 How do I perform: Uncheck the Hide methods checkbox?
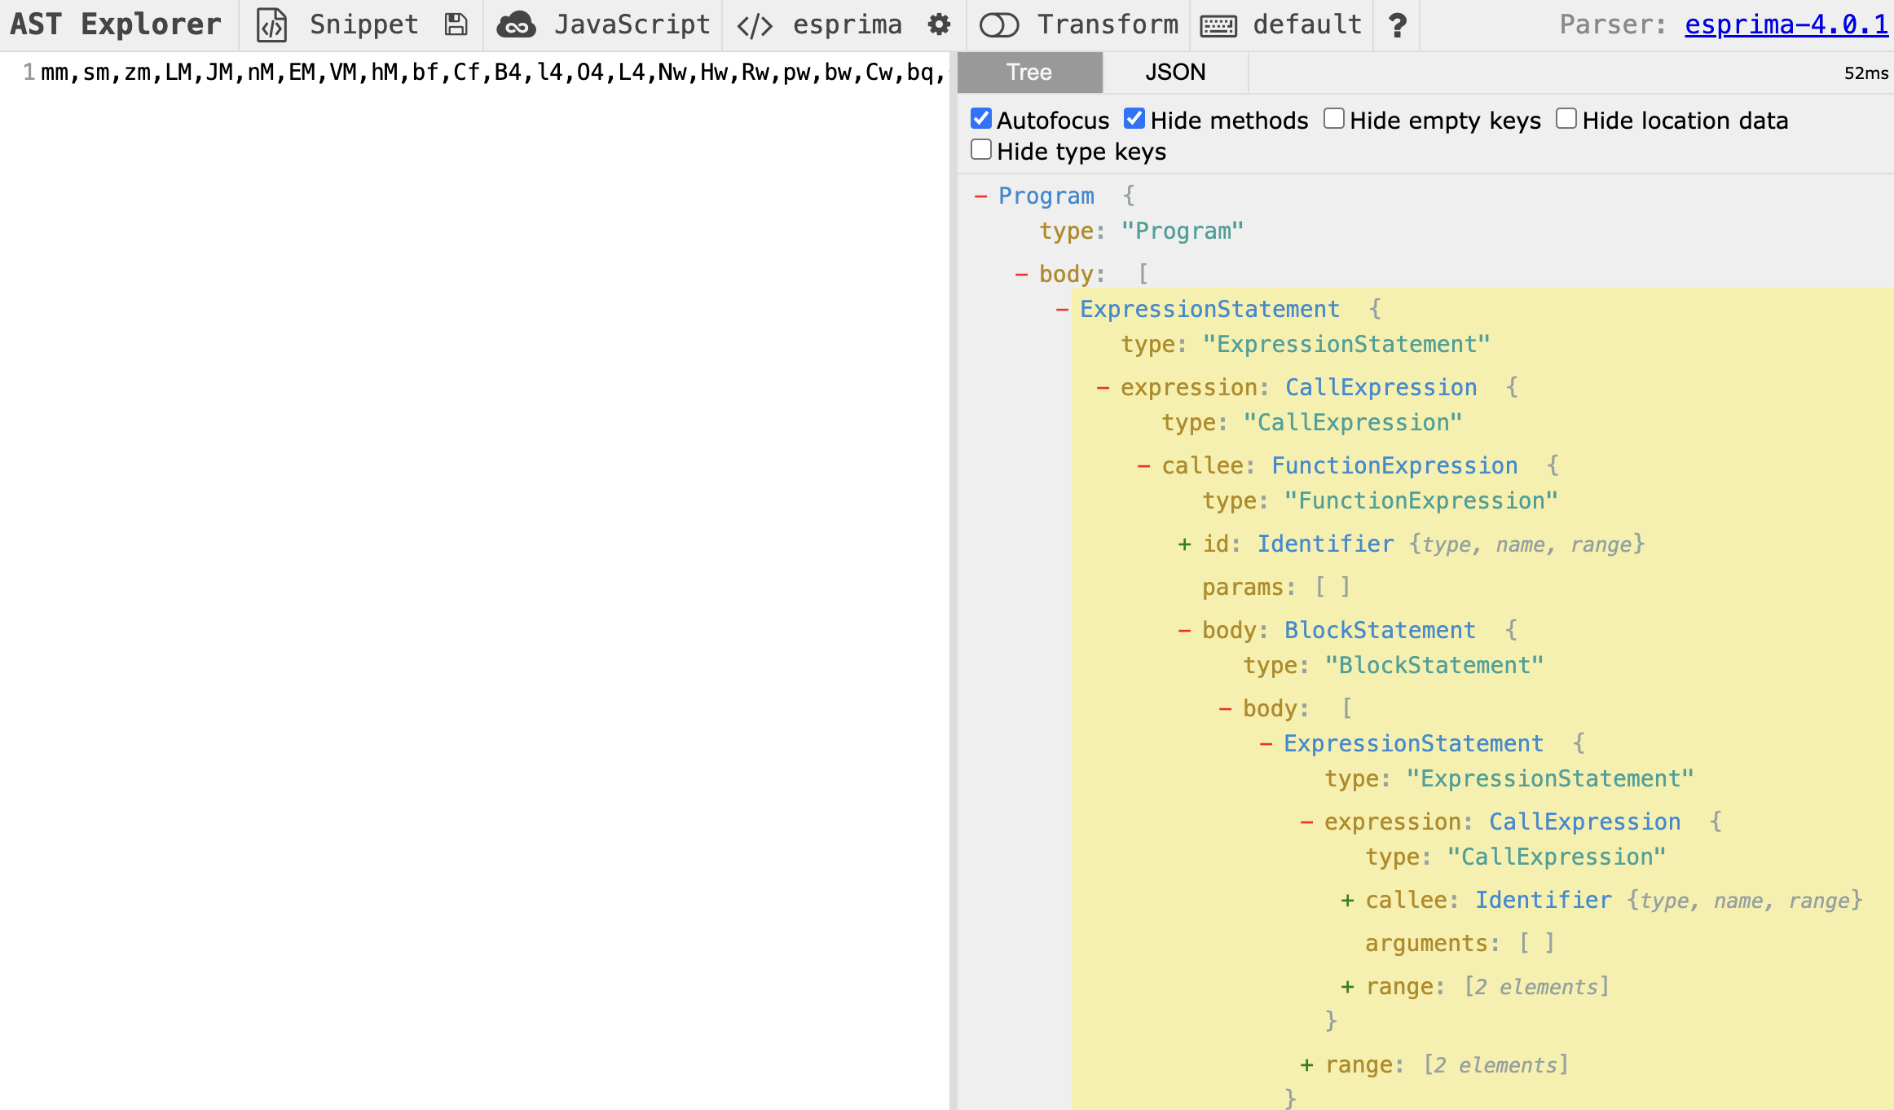pos(1134,119)
